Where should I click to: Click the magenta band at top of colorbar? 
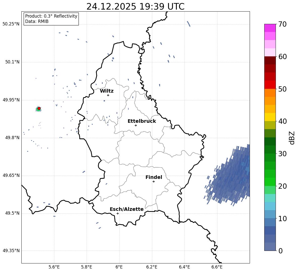point(270,28)
